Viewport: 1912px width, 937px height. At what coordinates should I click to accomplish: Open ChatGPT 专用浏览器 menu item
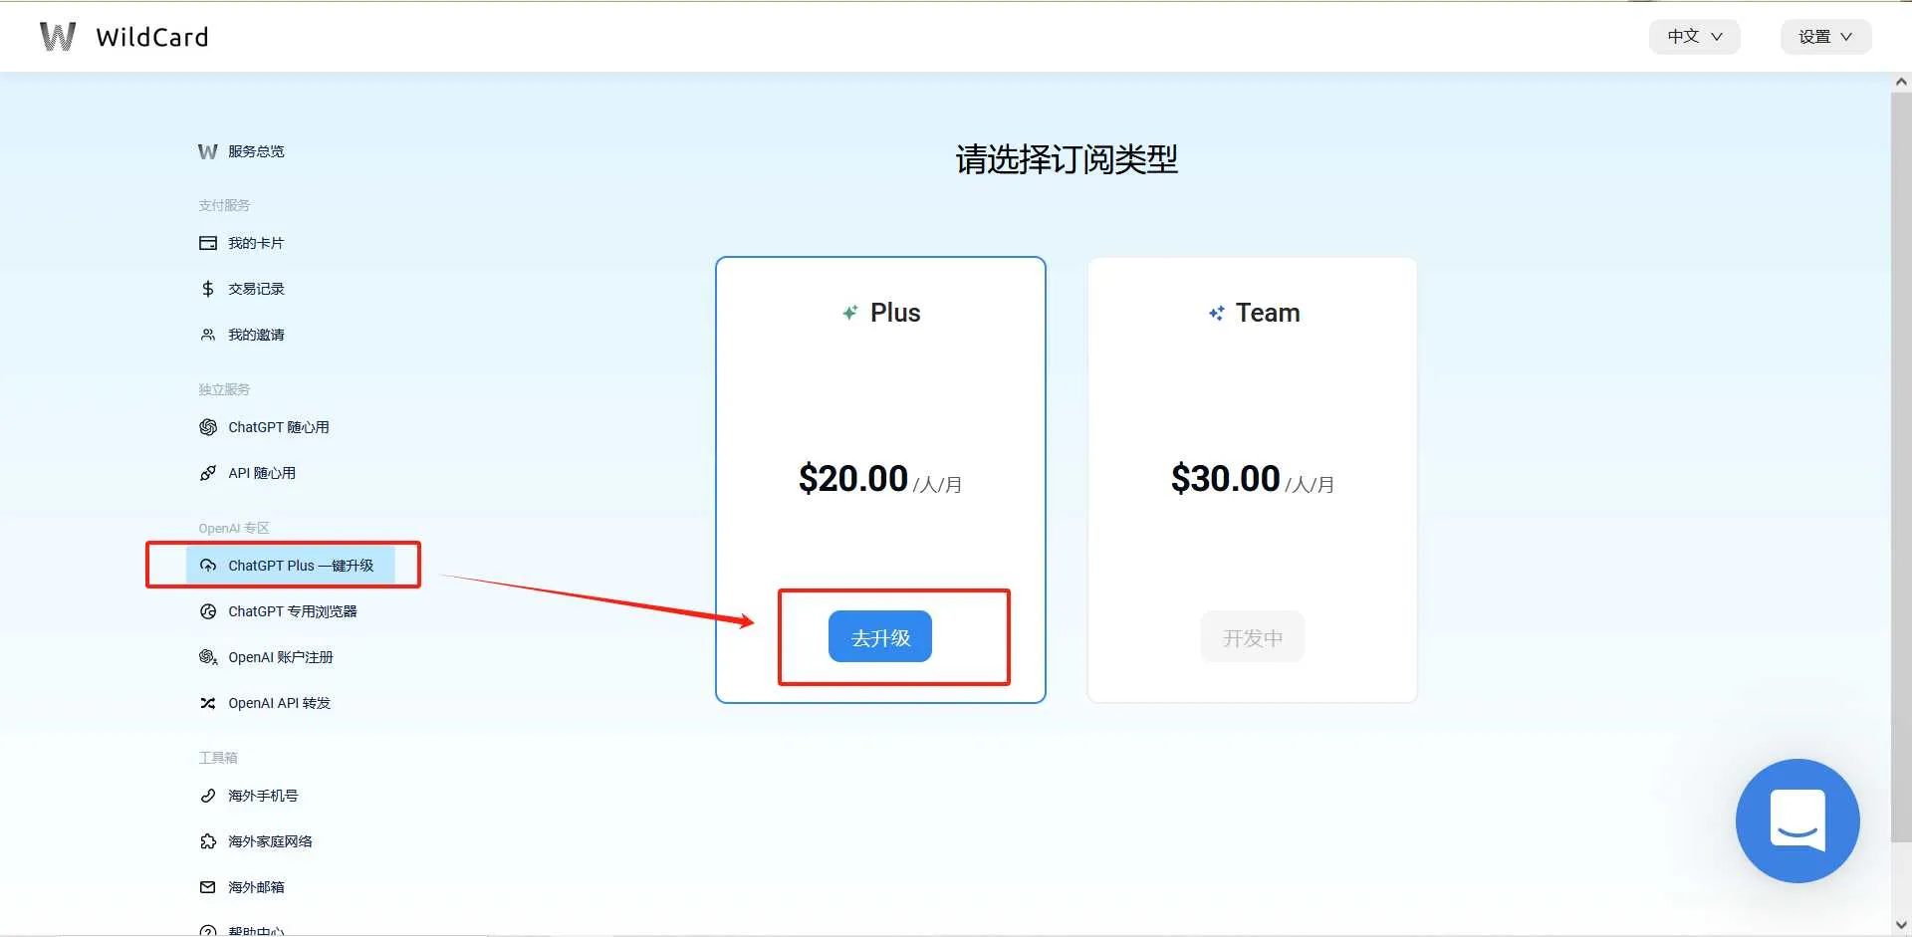293,611
